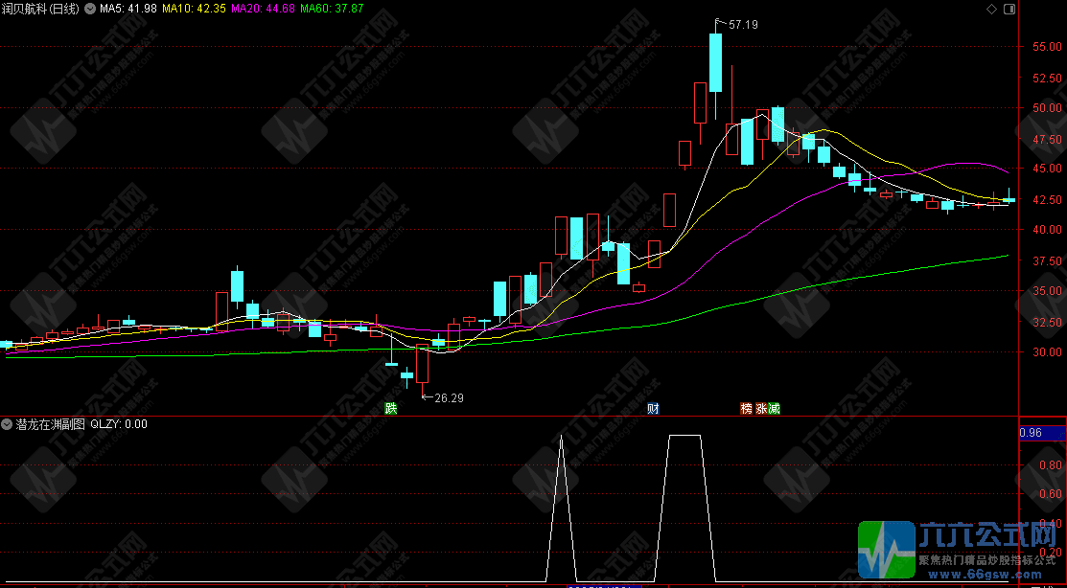The width and height of the screenshot is (1067, 588).
Task: Click the green 跌 event marker
Action: [x=390, y=409]
